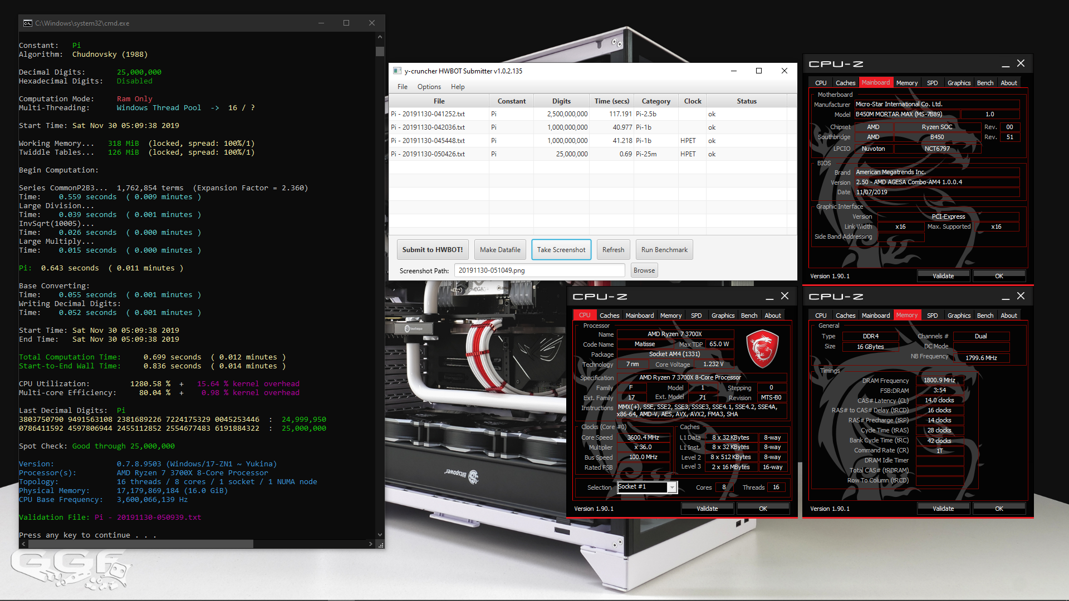Click the Screenshot Path input field
This screenshot has height=601, width=1069.
click(x=540, y=270)
